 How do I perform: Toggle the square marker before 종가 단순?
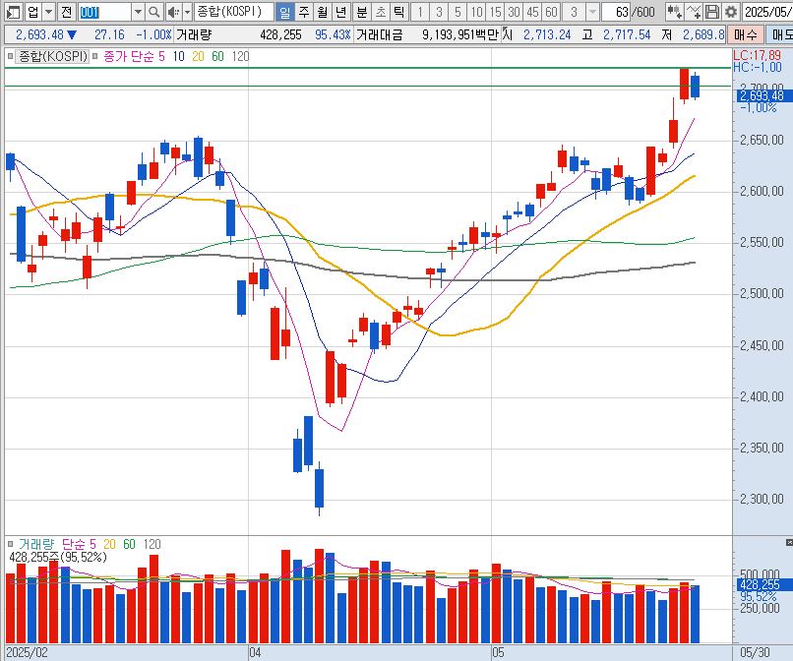pos(95,57)
